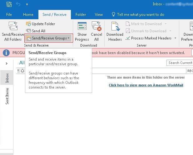Click the Send All envelope icon
The width and height of the screenshot is (193, 155).
[28, 31]
